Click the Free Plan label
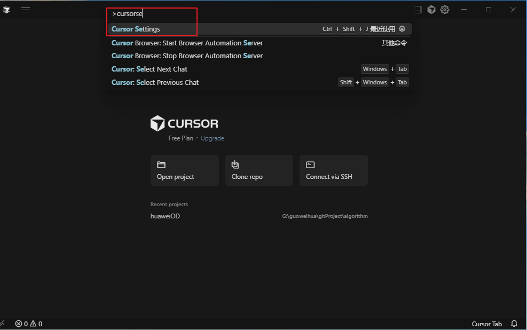The image size is (527, 330). 181,138
